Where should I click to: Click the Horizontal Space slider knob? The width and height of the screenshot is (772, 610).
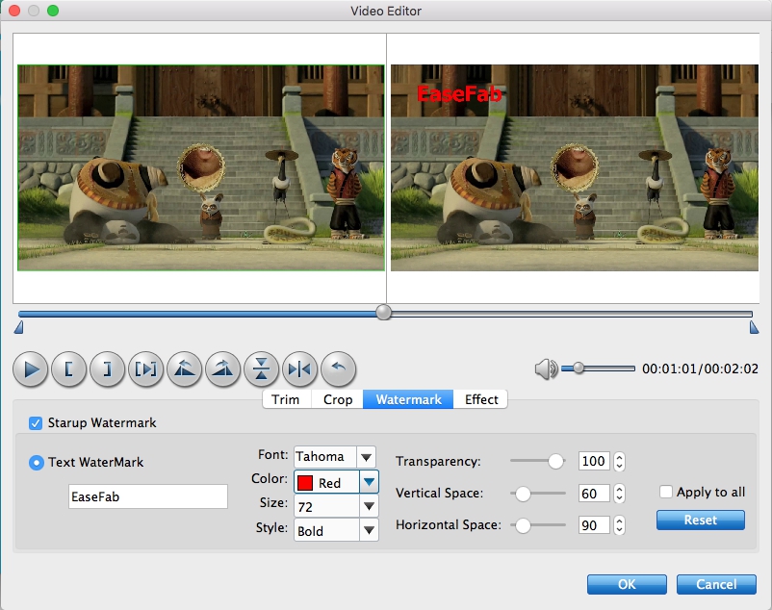click(x=523, y=525)
